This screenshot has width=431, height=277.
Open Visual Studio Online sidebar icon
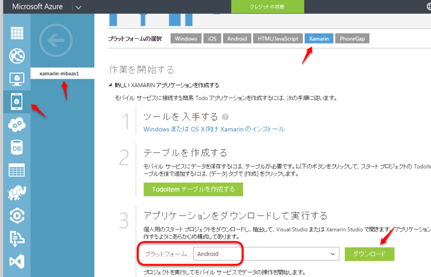tap(17, 261)
